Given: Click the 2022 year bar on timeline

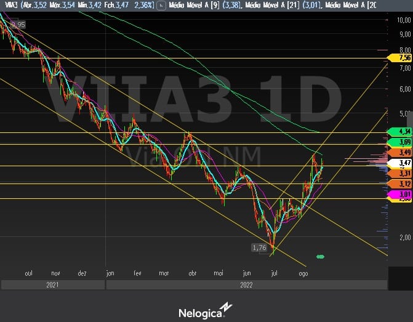Looking at the screenshot, I should click(246, 285).
